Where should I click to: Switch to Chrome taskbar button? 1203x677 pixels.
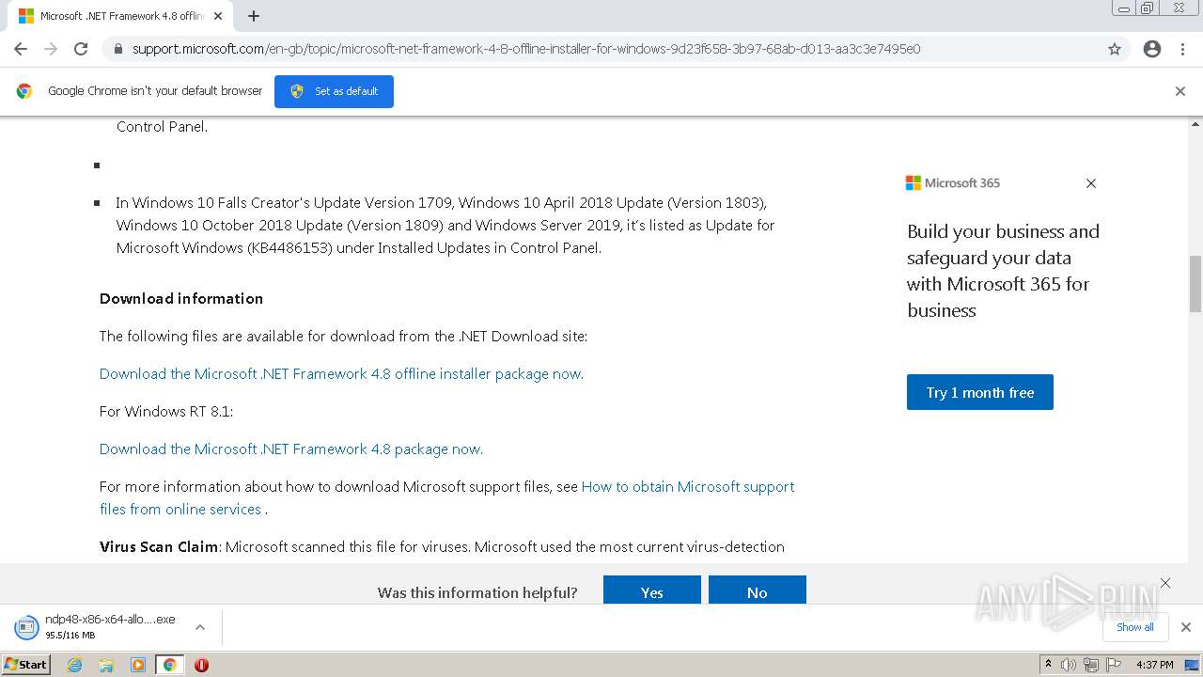(x=169, y=665)
